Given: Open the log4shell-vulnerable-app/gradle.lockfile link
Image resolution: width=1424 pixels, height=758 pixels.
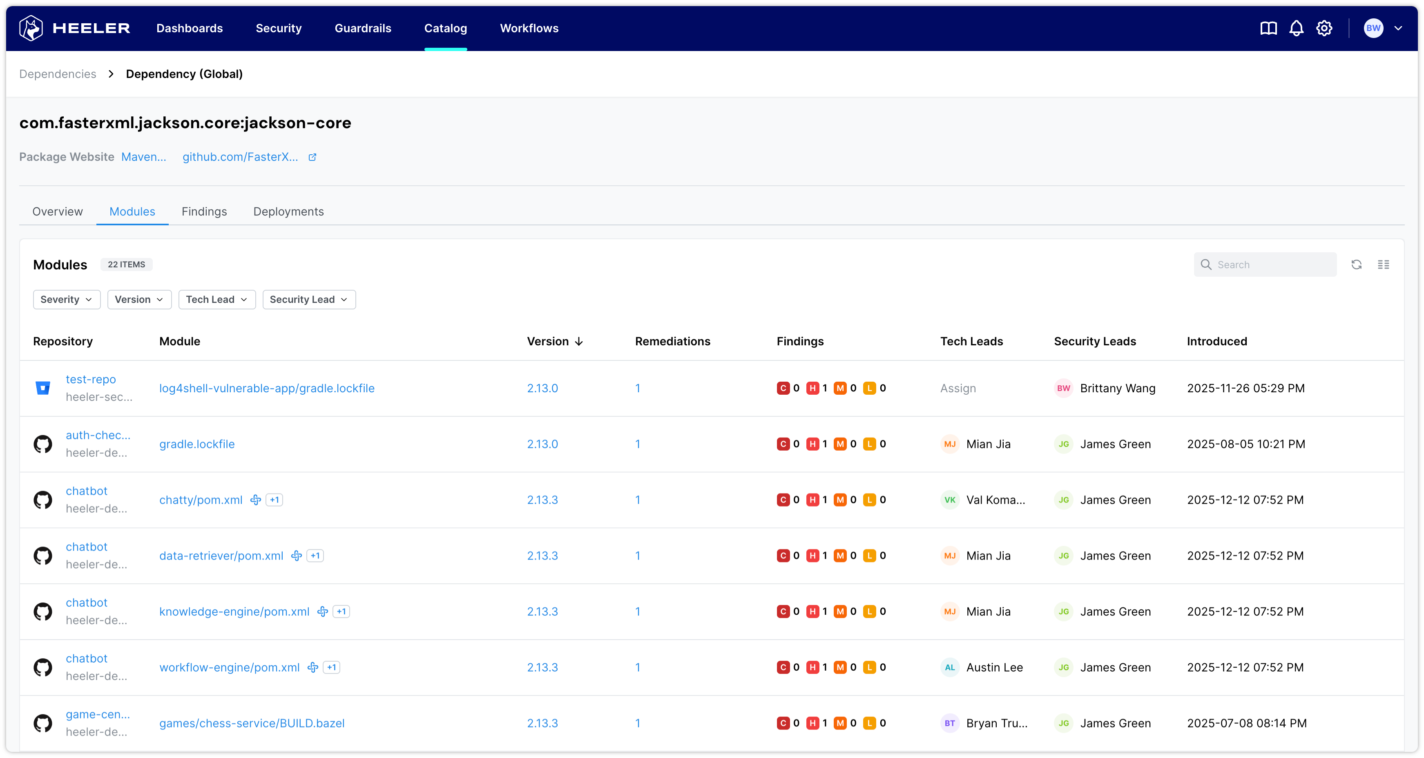Looking at the screenshot, I should tap(266, 389).
